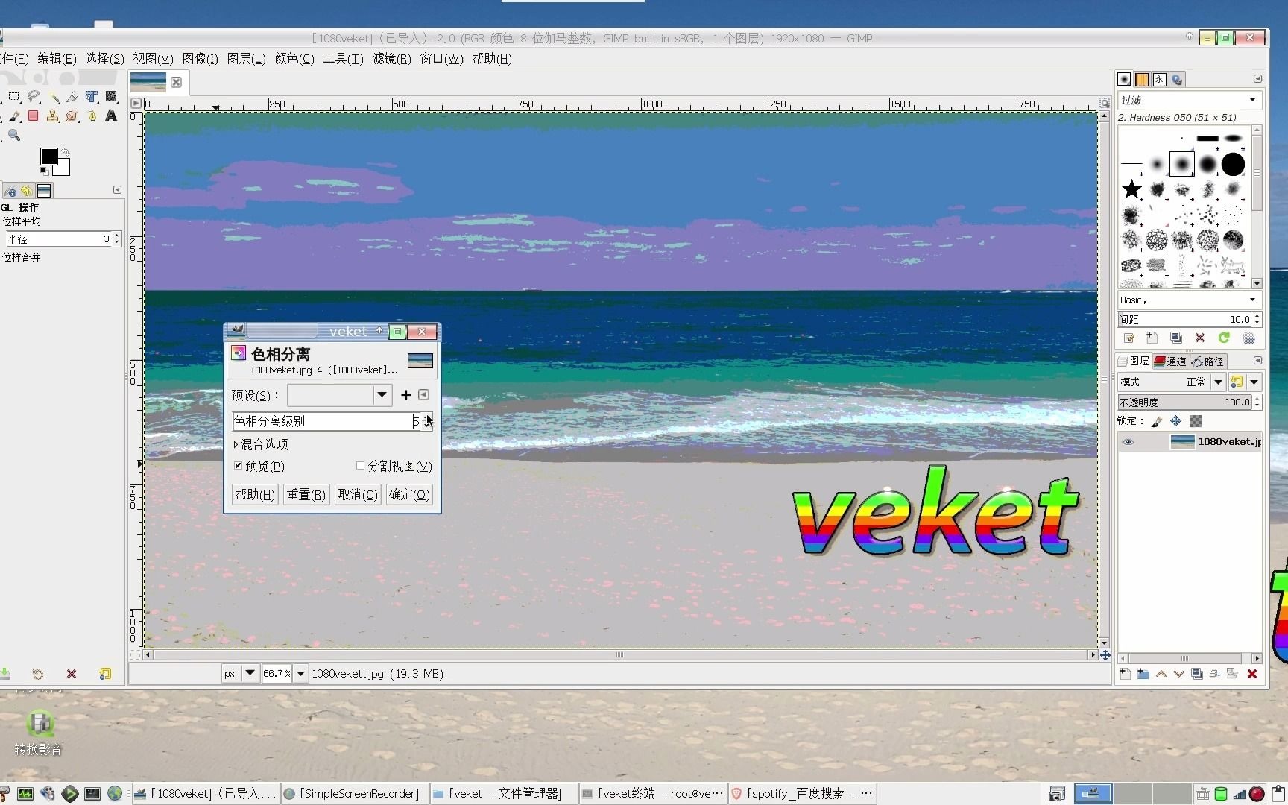
Task: Activate the Text tool
Action: (111, 116)
